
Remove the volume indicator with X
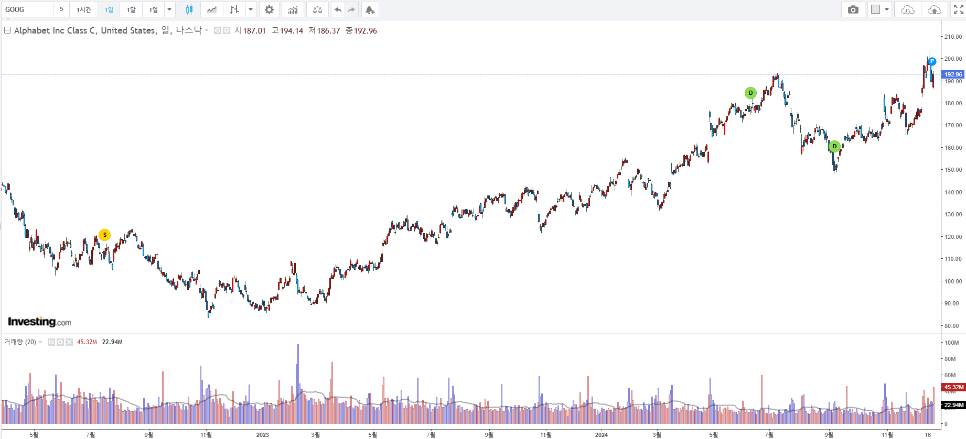pos(69,342)
